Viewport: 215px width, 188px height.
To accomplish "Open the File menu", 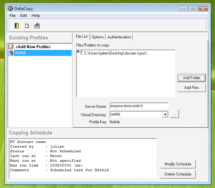I will click(x=12, y=15).
